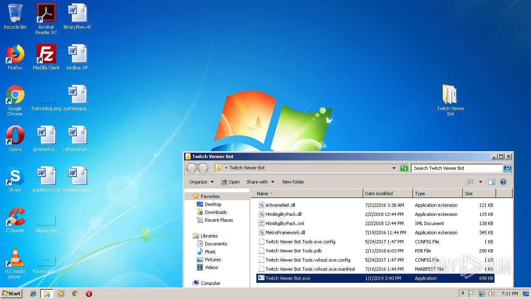Select the libraryflow.rtf desktop file
The height and width of the screenshot is (299, 531).
pos(77,17)
